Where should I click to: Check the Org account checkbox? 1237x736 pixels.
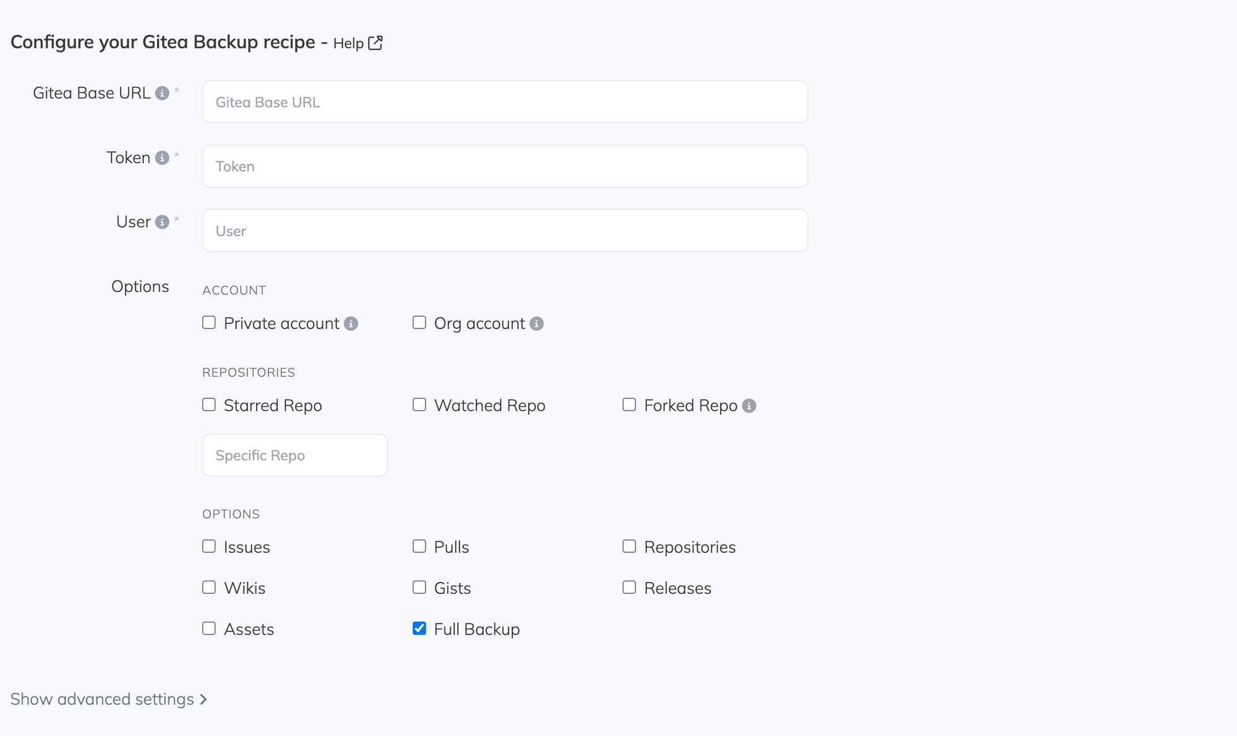point(419,323)
